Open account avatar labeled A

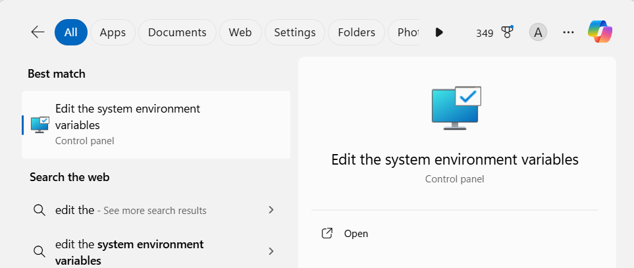pyautogui.click(x=538, y=32)
